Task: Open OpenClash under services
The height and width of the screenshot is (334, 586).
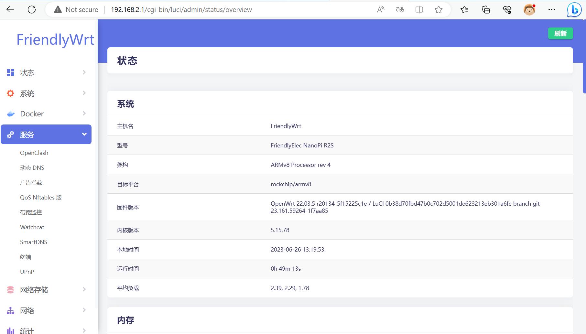Action: pos(34,153)
